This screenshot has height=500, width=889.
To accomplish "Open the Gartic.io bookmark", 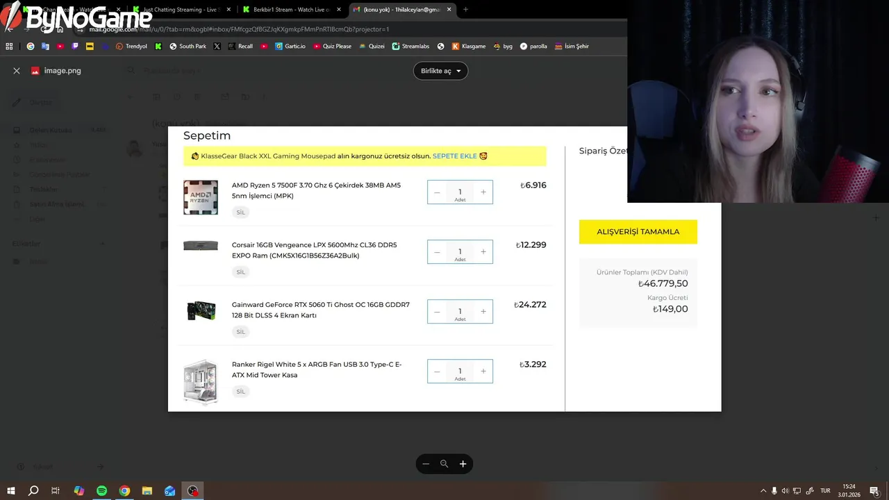I will point(290,47).
